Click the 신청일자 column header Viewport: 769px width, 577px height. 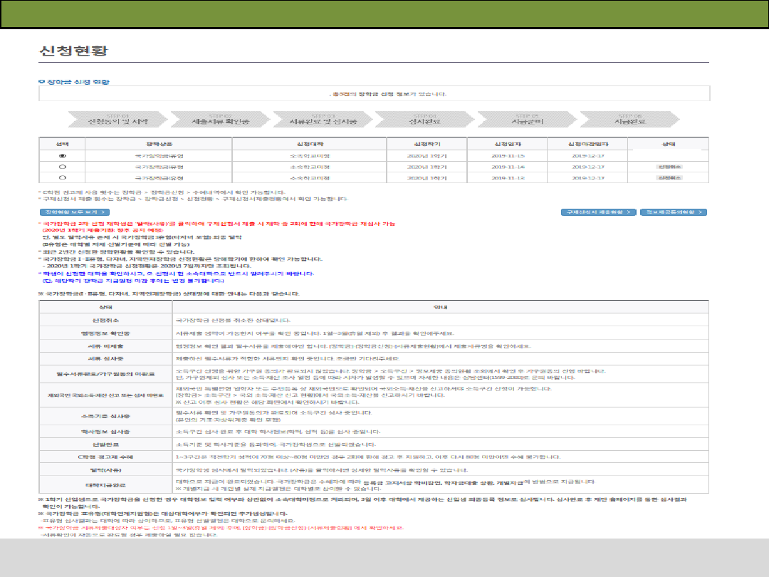point(507,143)
